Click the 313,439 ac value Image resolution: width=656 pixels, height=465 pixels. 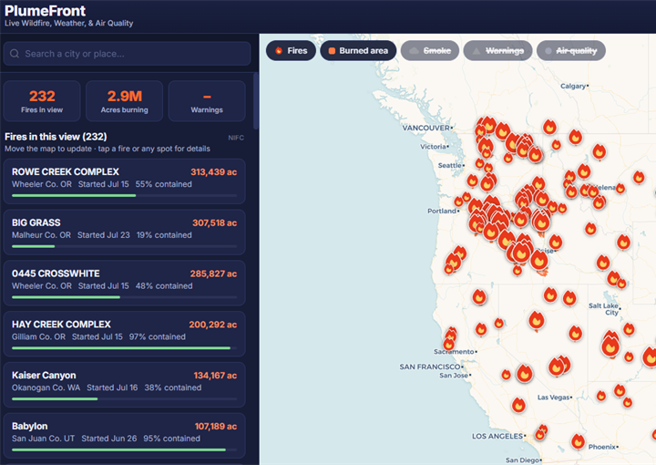[x=214, y=172]
